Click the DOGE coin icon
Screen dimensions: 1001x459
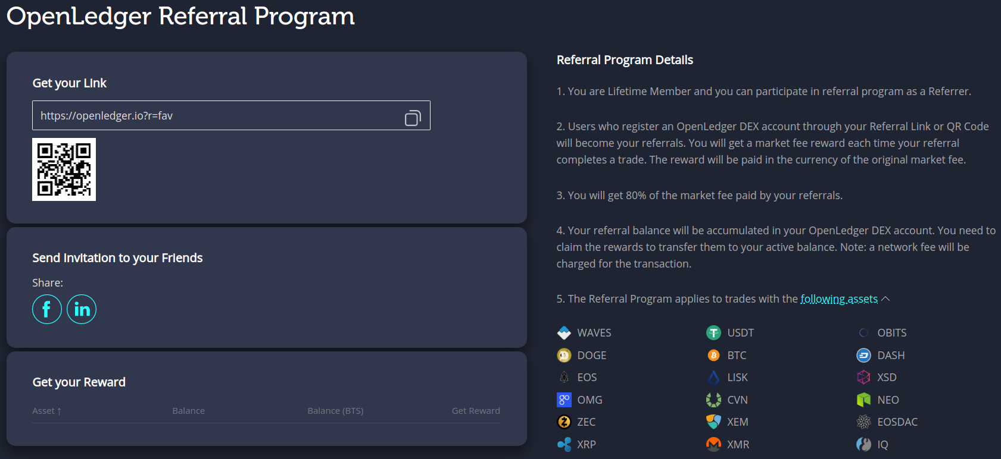tap(564, 356)
